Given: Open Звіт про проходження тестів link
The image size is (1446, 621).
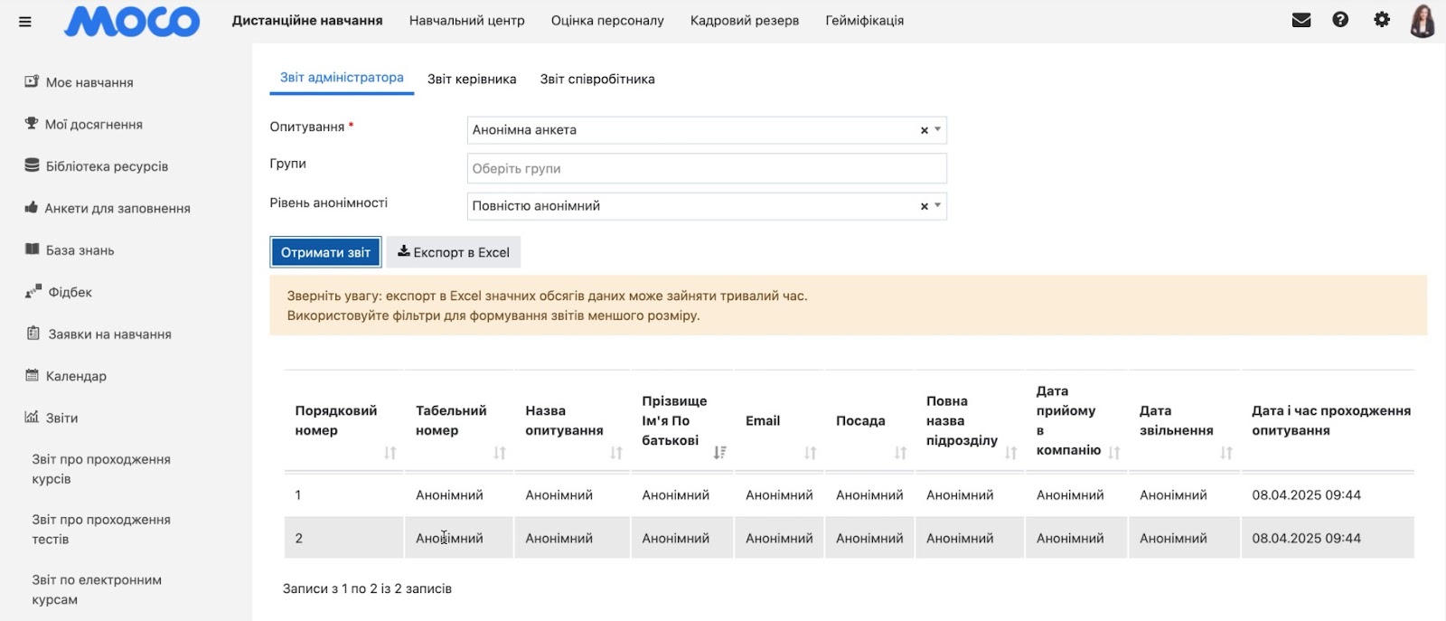Looking at the screenshot, I should [101, 530].
